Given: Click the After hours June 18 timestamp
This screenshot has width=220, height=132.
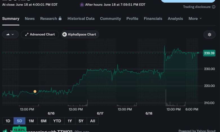Looking at the screenshot, I should (115, 4).
